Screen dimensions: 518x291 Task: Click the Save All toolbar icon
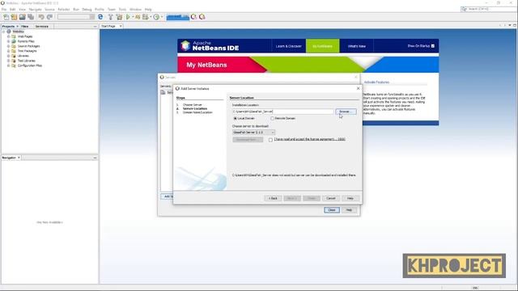click(31, 17)
